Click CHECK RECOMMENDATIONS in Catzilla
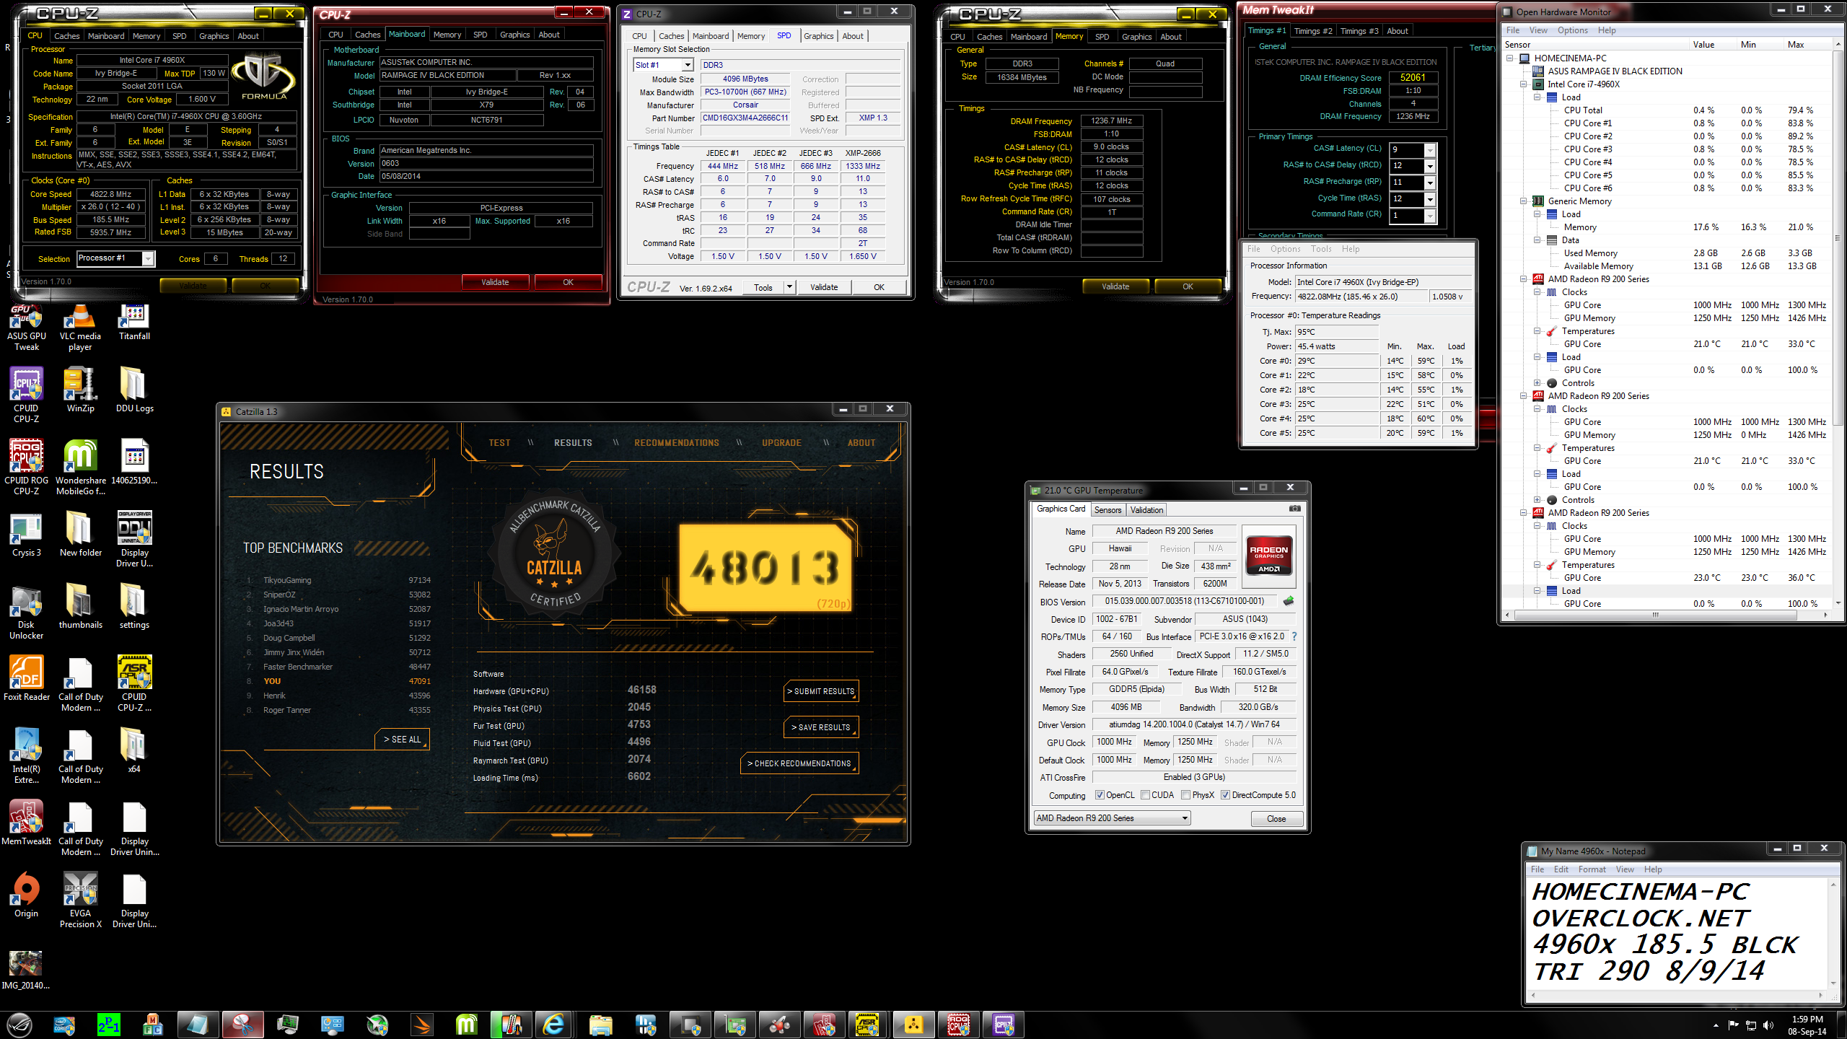Screen dimensions: 1847x1039 coord(799,763)
